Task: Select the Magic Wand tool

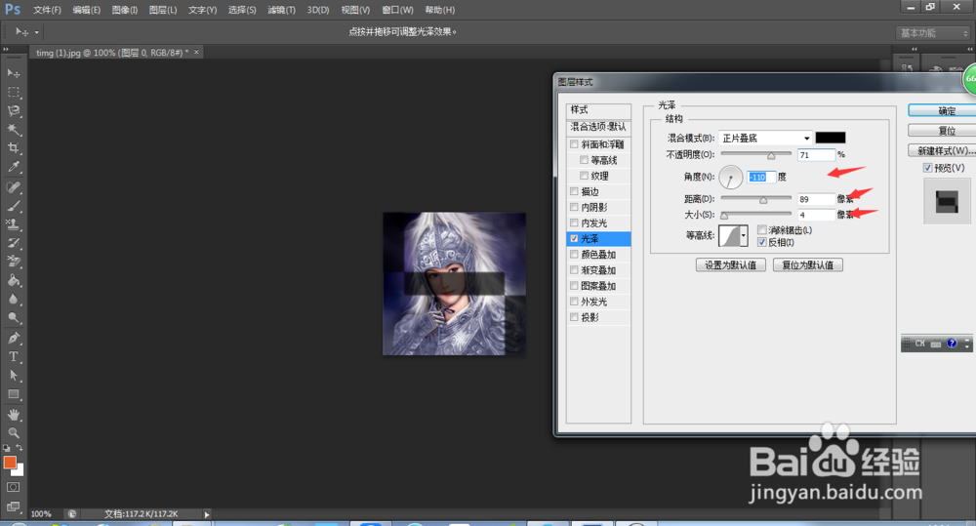Action: coord(13,130)
